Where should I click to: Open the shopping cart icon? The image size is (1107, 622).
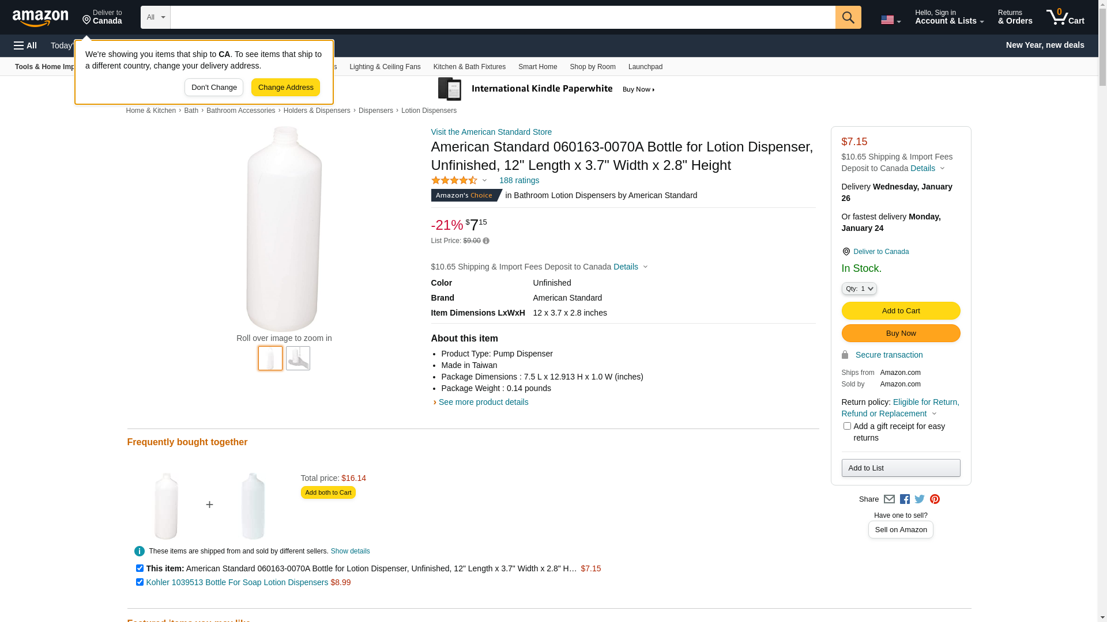point(1065,17)
